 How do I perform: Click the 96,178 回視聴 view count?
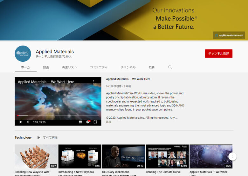[x=114, y=86]
